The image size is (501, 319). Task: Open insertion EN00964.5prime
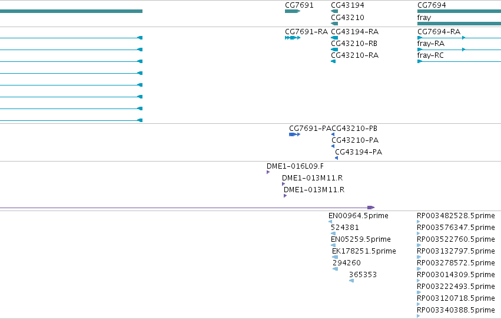tap(358, 216)
